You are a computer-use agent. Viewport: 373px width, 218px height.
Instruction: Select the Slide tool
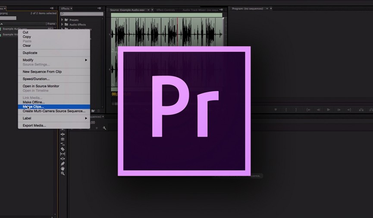tap(63, 159)
